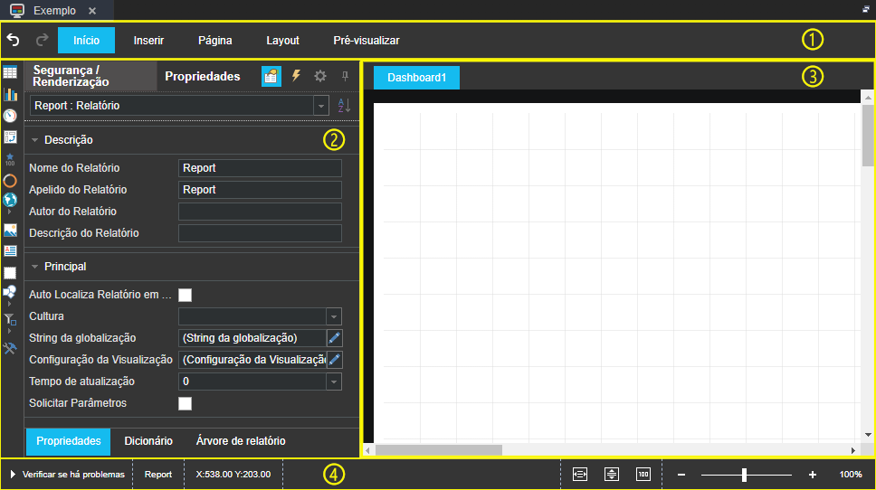The height and width of the screenshot is (490, 876).
Task: Close the Exemplo window tab
Action: (92, 11)
